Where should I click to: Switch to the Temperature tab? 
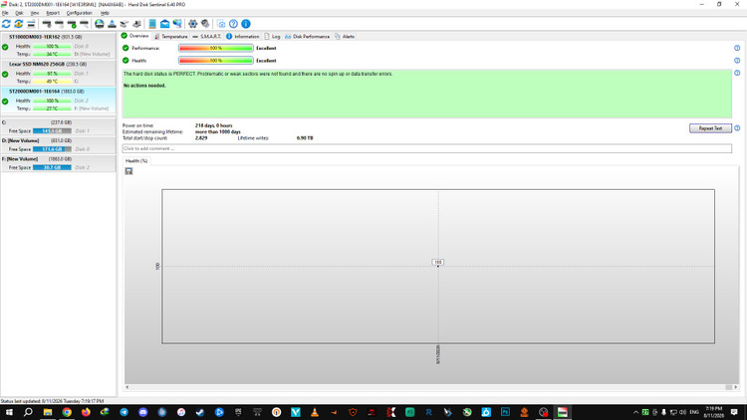171,36
